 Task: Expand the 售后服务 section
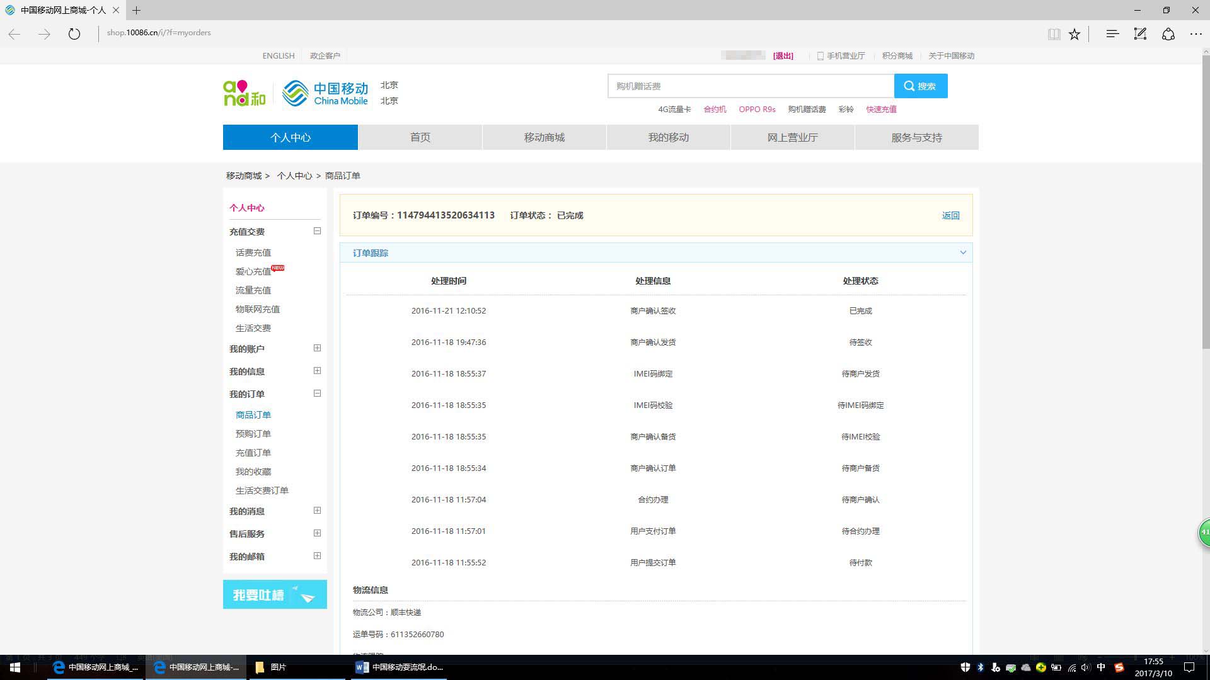coord(317,533)
